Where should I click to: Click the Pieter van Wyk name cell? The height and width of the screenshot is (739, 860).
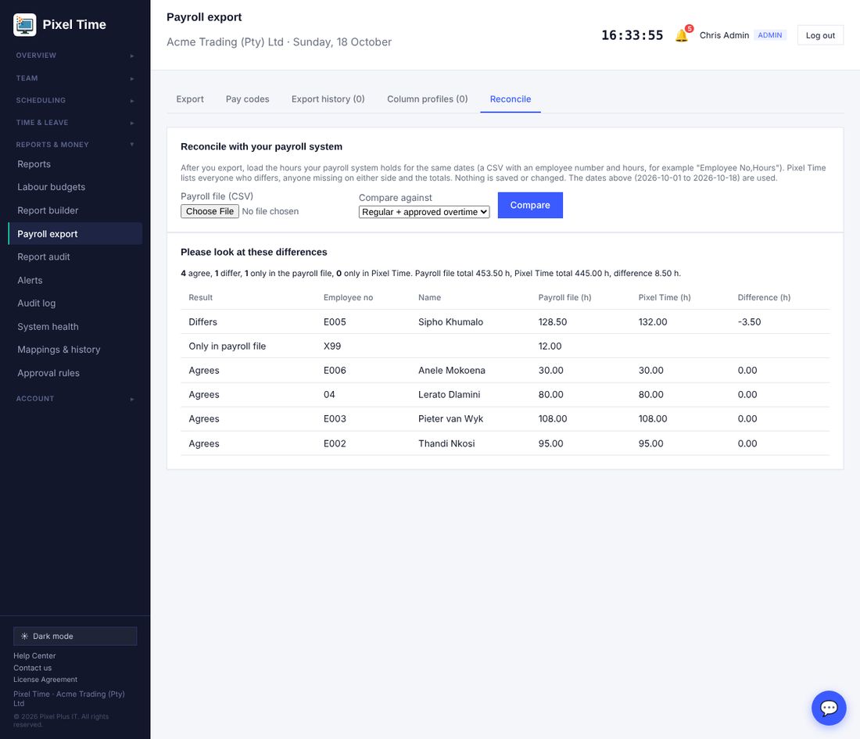tap(450, 418)
